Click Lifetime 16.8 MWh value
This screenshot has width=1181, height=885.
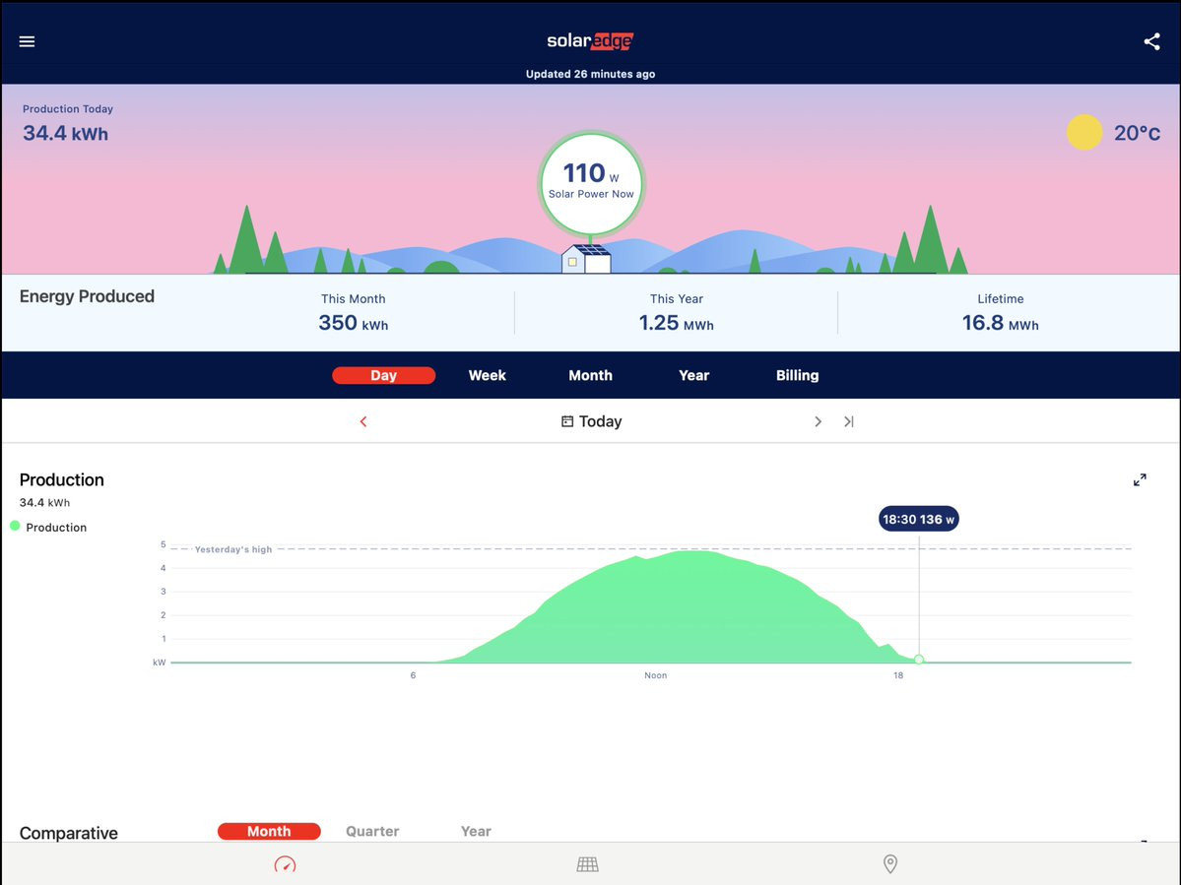(1000, 323)
